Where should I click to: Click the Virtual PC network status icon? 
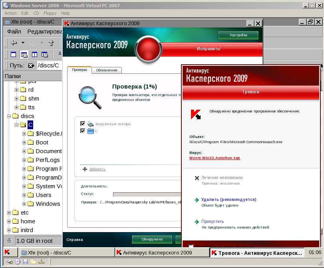[41, 262]
